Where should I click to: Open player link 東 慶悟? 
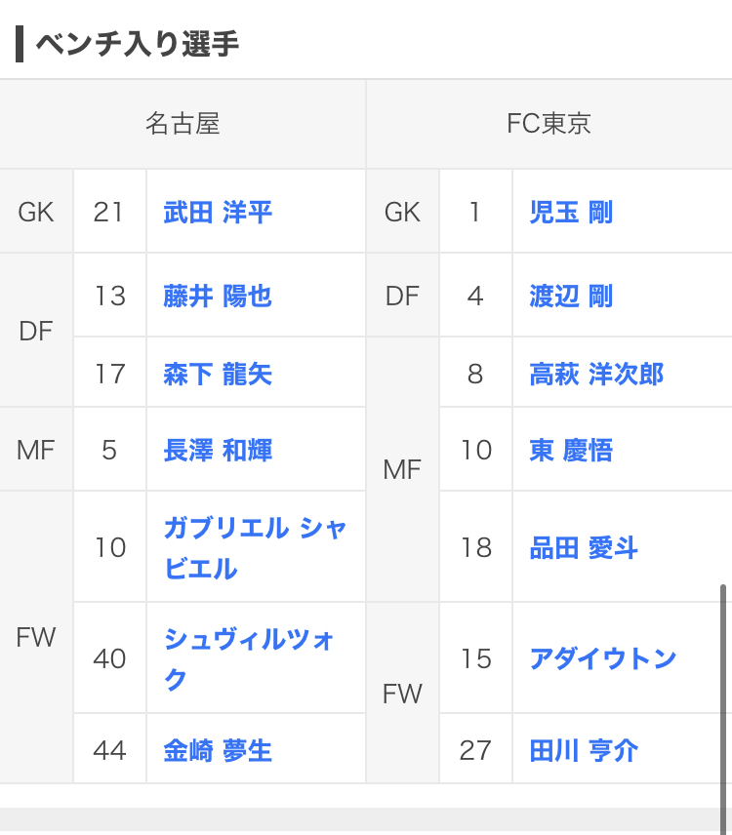(x=571, y=450)
